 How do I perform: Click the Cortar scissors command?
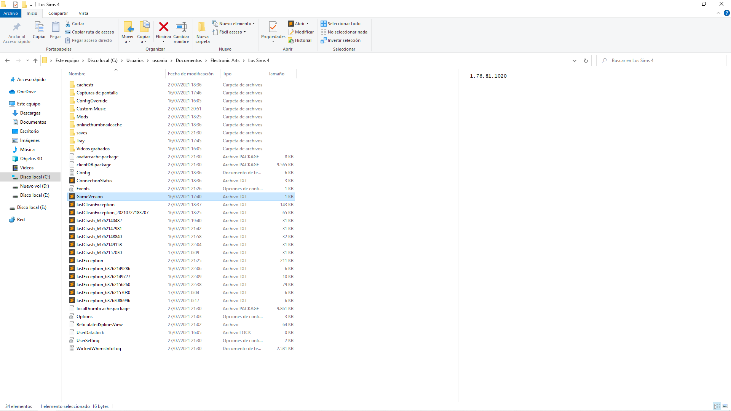pos(75,24)
